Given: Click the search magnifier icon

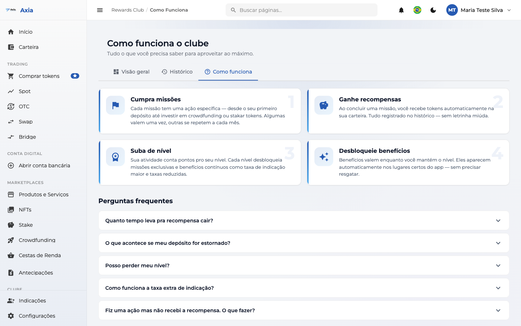Looking at the screenshot, I should 233,10.
